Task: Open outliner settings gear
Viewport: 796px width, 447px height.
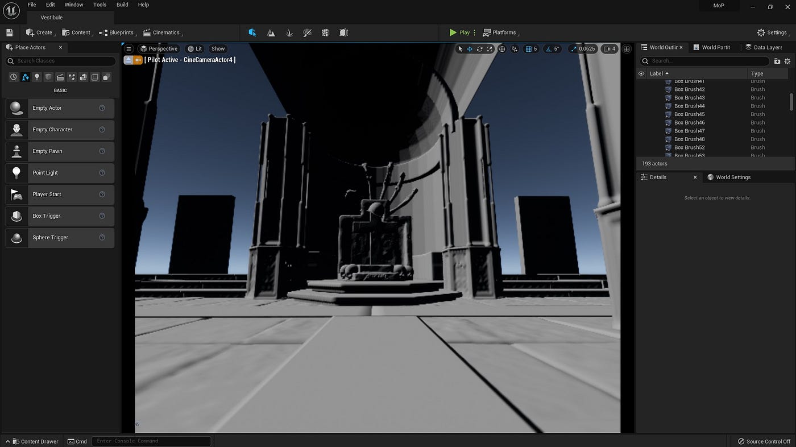Action: (x=787, y=61)
